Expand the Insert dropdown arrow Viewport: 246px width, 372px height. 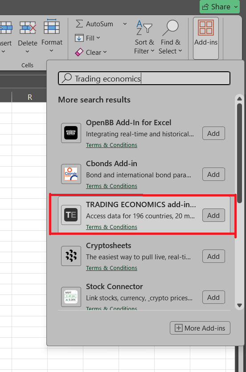[3, 52]
